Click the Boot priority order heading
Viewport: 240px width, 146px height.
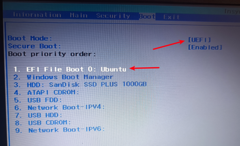point(52,54)
